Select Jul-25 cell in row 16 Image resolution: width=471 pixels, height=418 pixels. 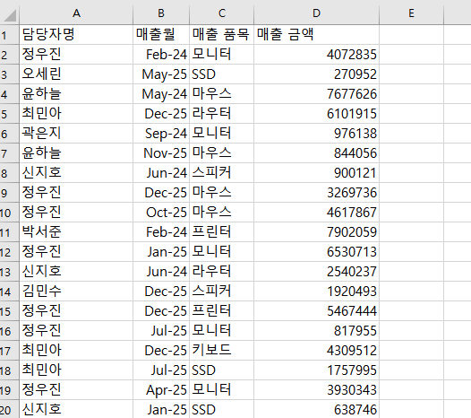coord(161,331)
